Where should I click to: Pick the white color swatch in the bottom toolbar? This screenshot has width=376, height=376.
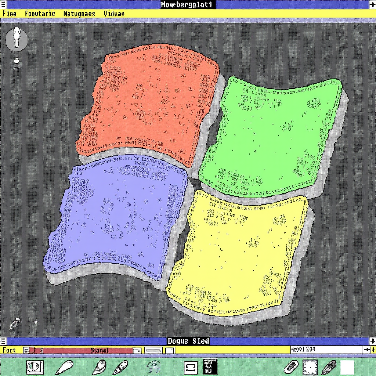tap(347, 367)
